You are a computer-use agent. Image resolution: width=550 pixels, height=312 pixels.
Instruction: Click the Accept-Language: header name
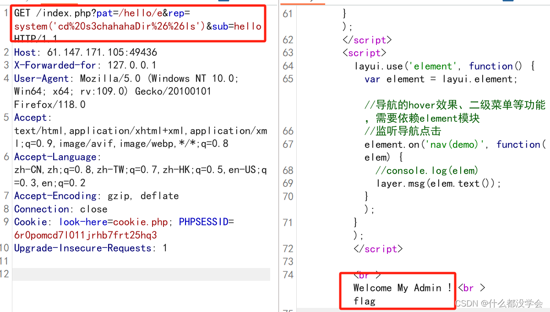point(56,157)
